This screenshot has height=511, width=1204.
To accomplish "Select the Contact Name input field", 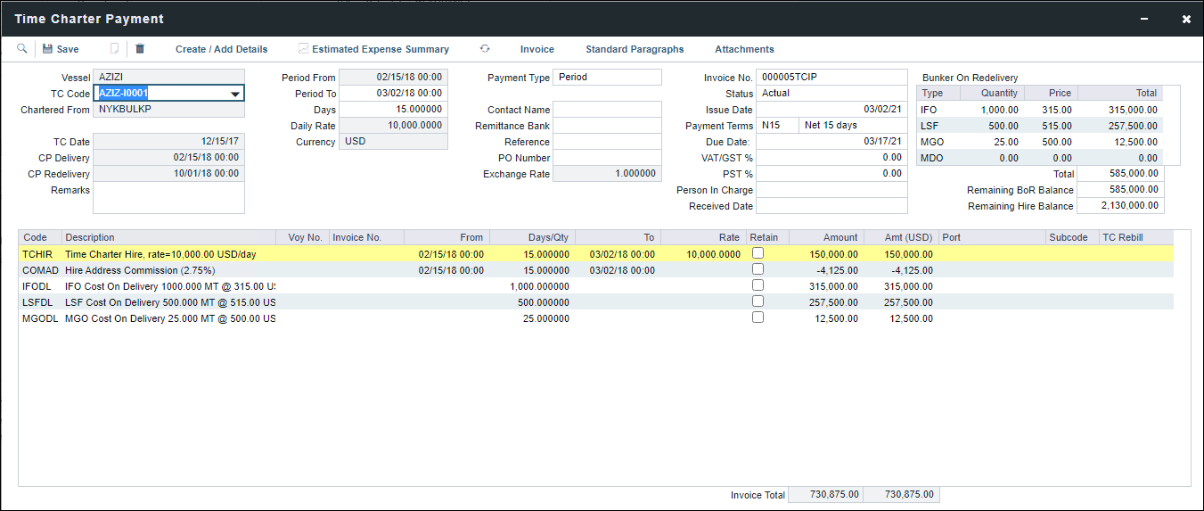I will 607,110.
